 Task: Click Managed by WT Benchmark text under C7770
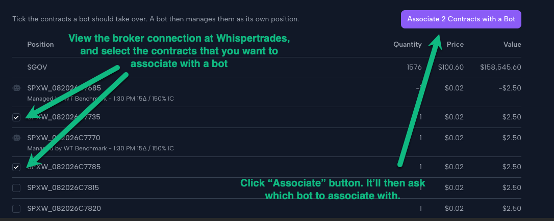(100, 148)
